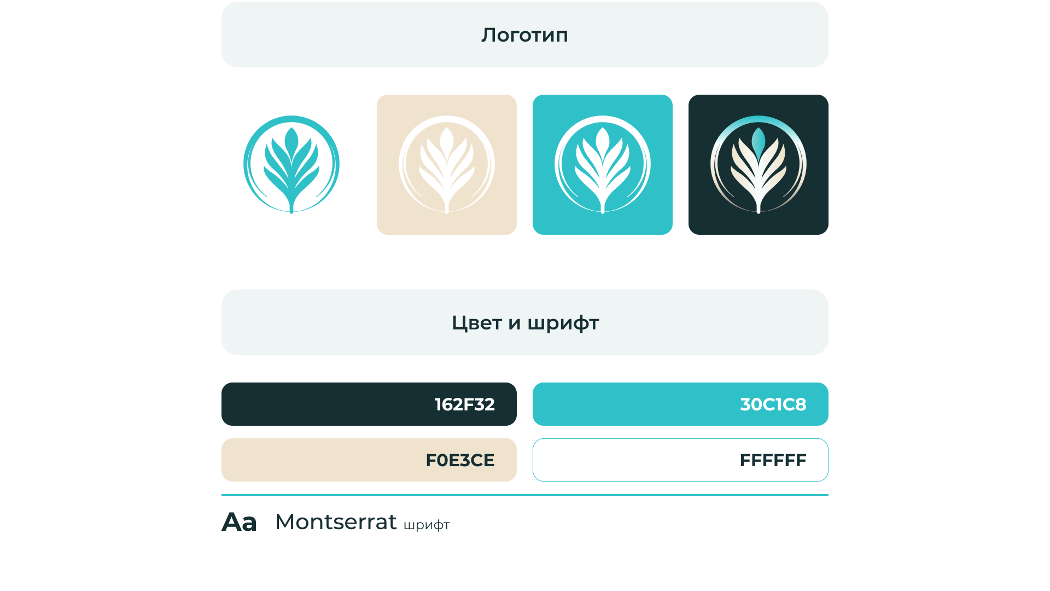
Task: Click the 'Montserrat' font name
Action: click(x=336, y=522)
